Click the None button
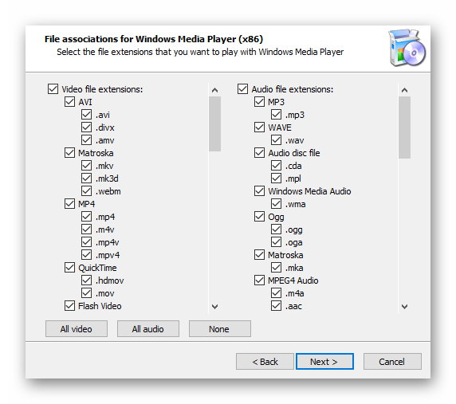Image resolution: width=456 pixels, height=404 pixels. [220, 329]
